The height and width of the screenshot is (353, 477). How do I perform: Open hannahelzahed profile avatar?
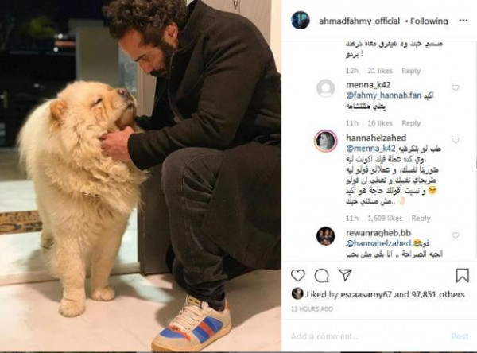tap(325, 141)
